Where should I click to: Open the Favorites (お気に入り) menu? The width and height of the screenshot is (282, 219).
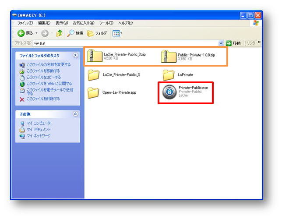[84, 23]
